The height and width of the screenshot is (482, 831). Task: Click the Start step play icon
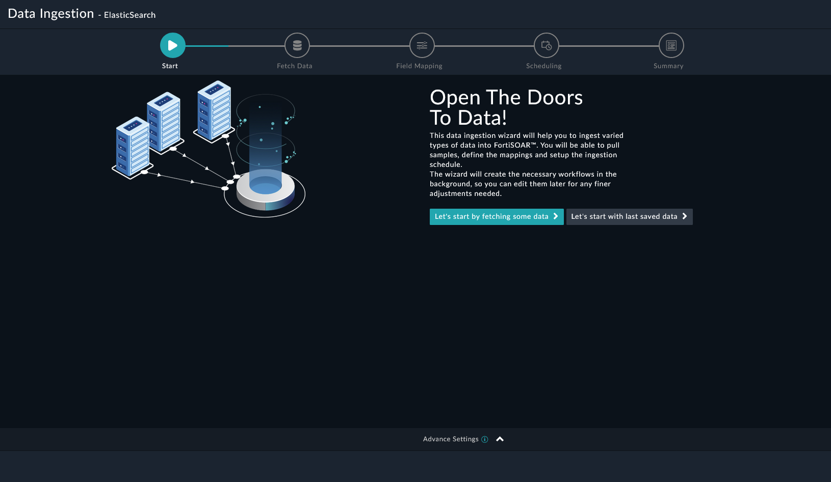click(172, 46)
